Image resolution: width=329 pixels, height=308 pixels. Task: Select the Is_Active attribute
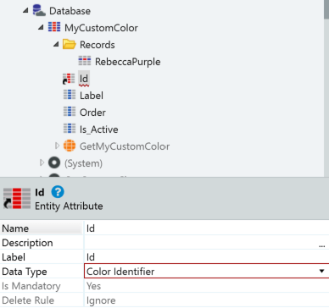click(x=99, y=129)
